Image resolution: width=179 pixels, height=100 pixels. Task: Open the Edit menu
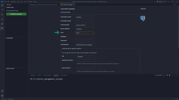[x=8, y=2]
